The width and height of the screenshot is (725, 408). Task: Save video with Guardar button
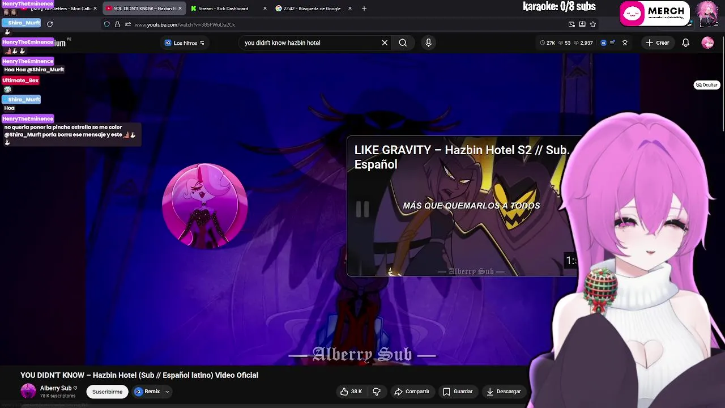tap(458, 392)
